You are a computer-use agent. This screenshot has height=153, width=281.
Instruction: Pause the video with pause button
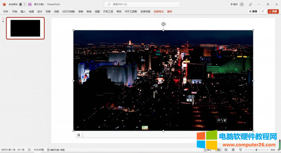click(79, 135)
